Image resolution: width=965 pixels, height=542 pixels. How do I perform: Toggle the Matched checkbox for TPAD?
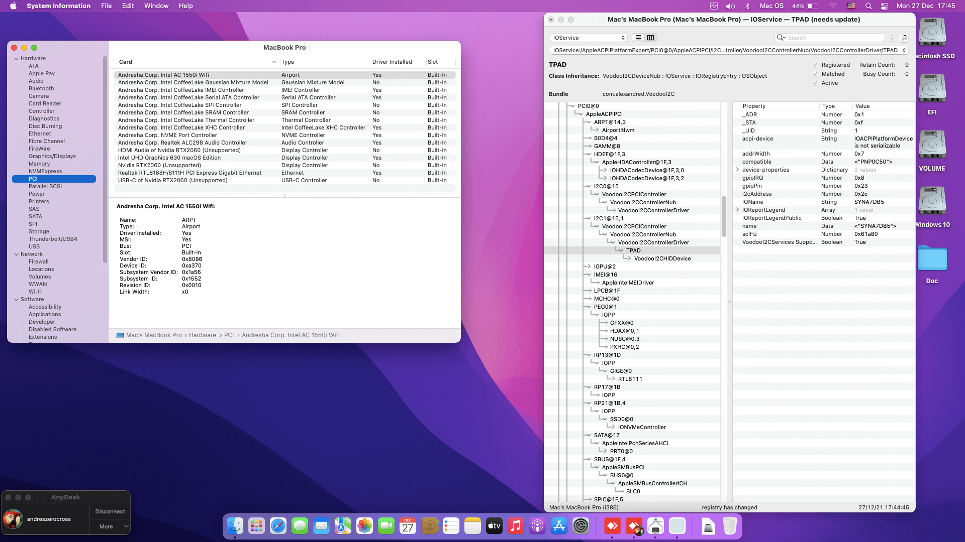click(x=815, y=74)
